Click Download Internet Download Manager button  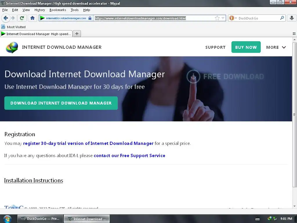click(x=61, y=103)
